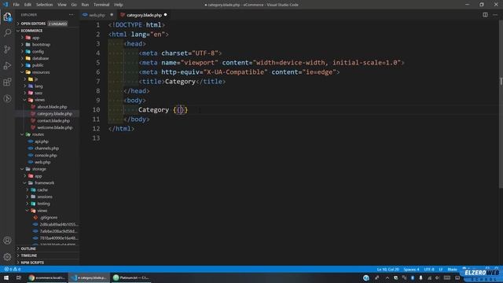
Task: Open Task View on the taskbar
Action: pyautogui.click(x=19, y=277)
